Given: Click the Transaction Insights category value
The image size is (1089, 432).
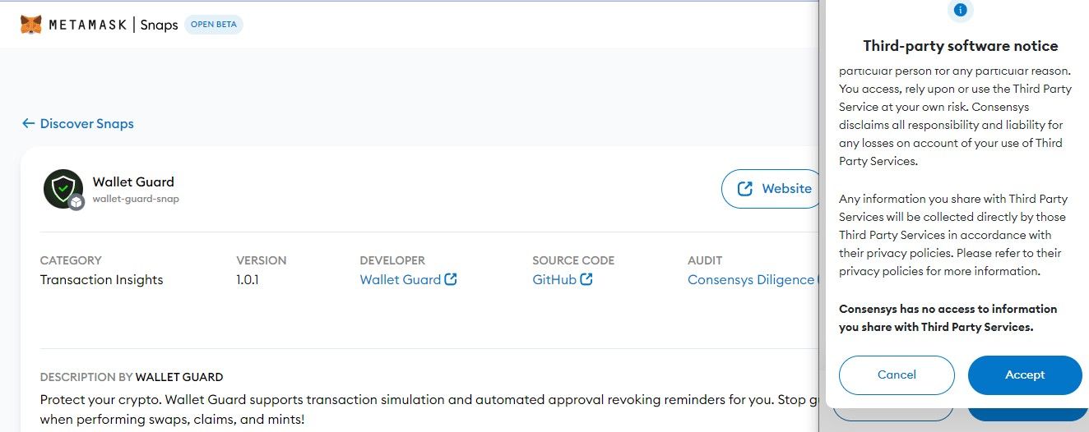Looking at the screenshot, I should [101, 279].
